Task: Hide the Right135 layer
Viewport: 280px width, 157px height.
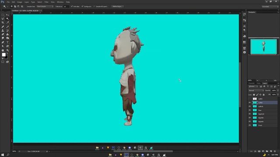Action: tap(250, 114)
